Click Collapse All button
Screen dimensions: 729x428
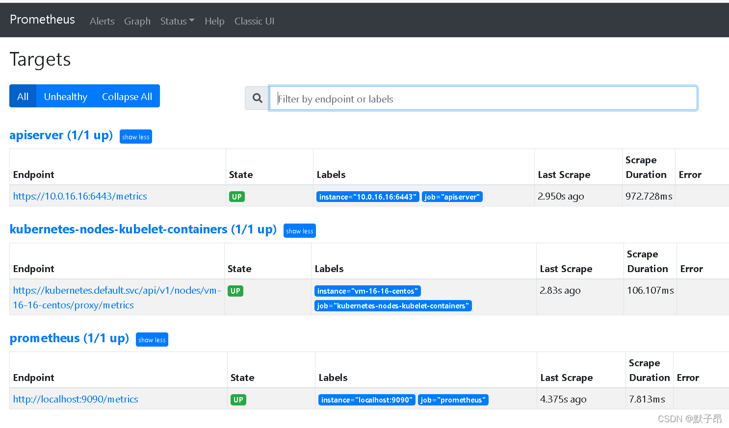coord(127,96)
